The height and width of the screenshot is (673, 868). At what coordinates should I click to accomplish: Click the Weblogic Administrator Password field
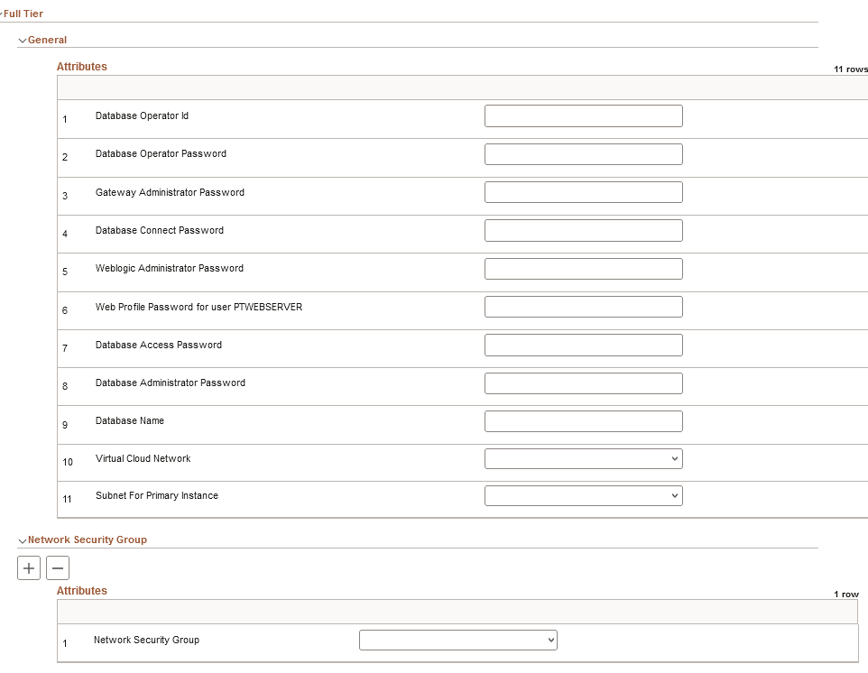(584, 269)
